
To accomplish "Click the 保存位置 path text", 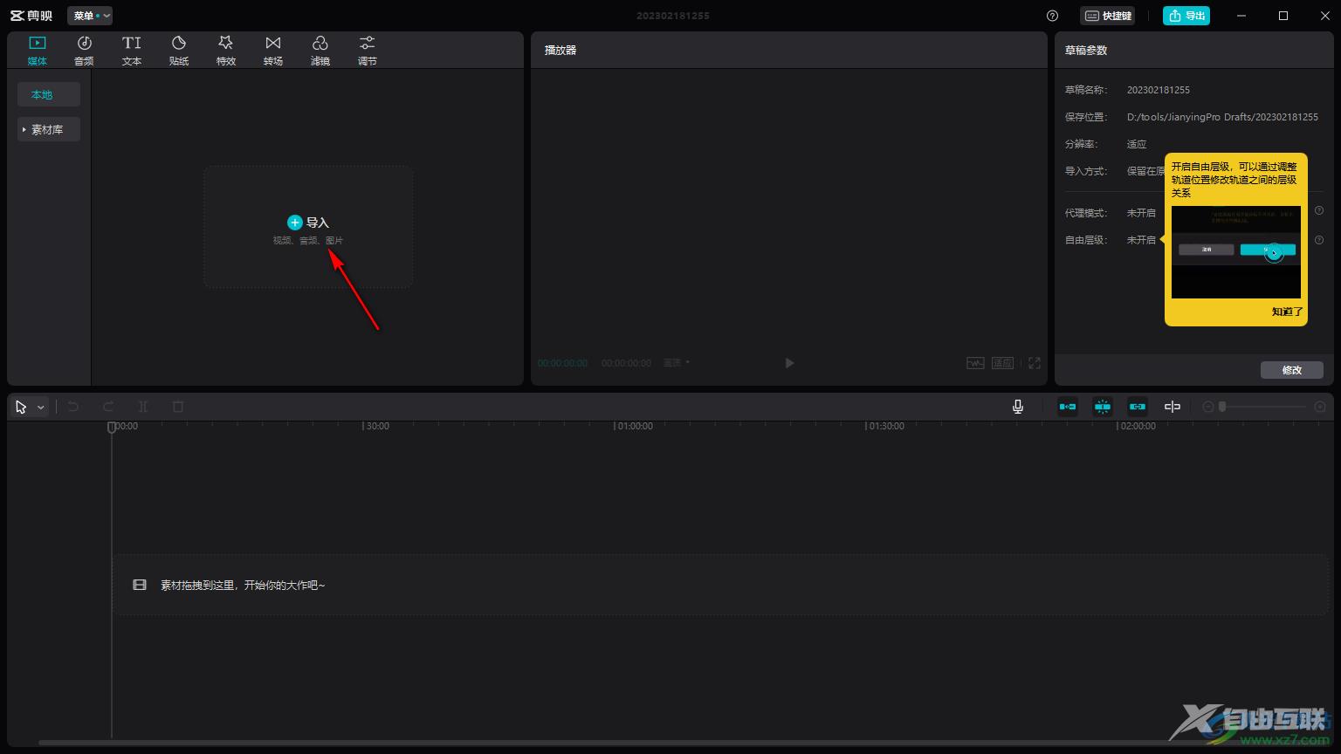I will point(1222,117).
